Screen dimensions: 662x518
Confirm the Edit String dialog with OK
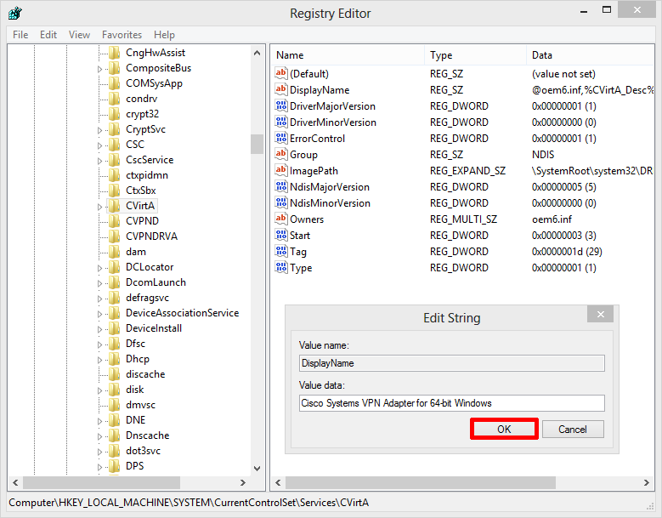coord(504,429)
